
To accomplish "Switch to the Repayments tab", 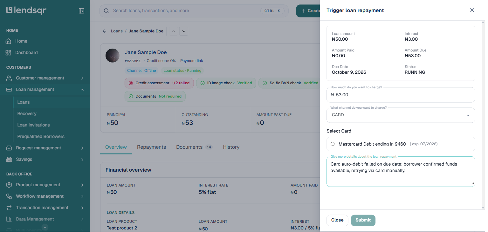I will coord(151,147).
